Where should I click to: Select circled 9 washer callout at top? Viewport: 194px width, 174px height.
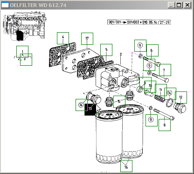[x=140, y=46]
